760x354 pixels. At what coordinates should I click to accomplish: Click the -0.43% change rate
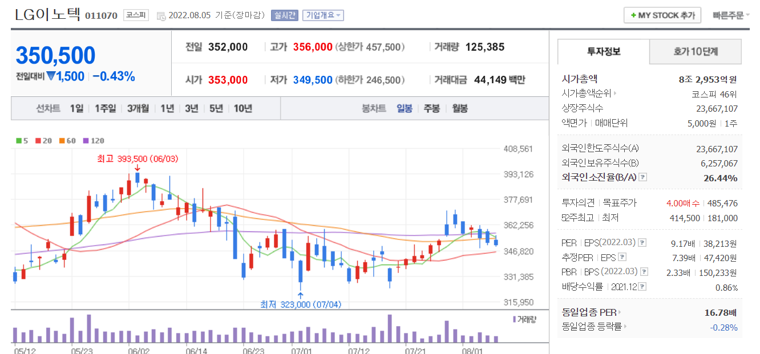pyautogui.click(x=114, y=76)
